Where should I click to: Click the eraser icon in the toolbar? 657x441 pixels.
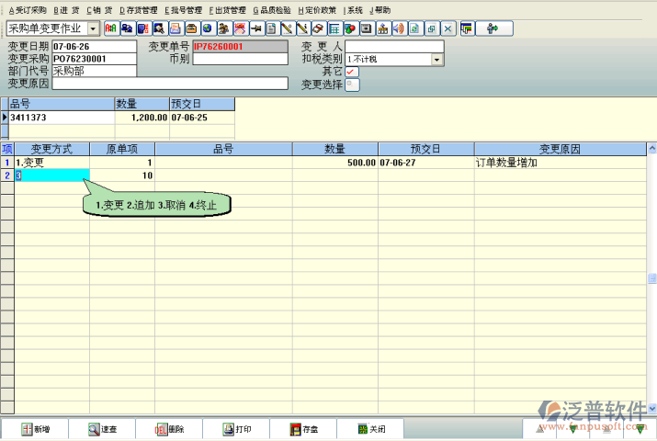pos(317,28)
